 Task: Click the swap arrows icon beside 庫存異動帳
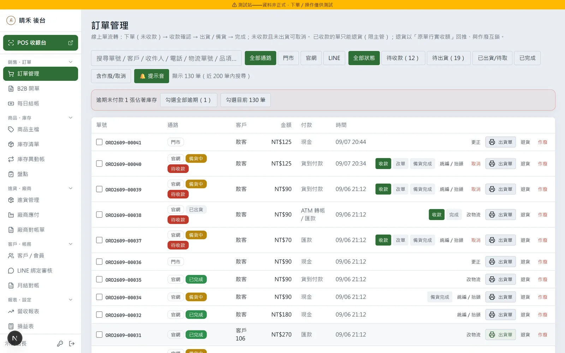[x=11, y=159]
